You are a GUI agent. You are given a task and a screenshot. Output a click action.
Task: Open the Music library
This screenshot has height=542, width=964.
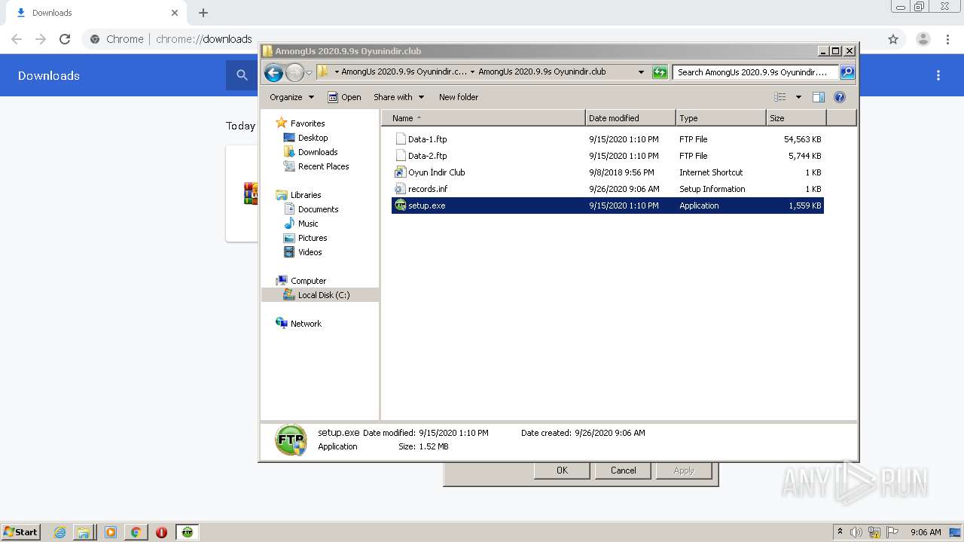tap(301, 224)
